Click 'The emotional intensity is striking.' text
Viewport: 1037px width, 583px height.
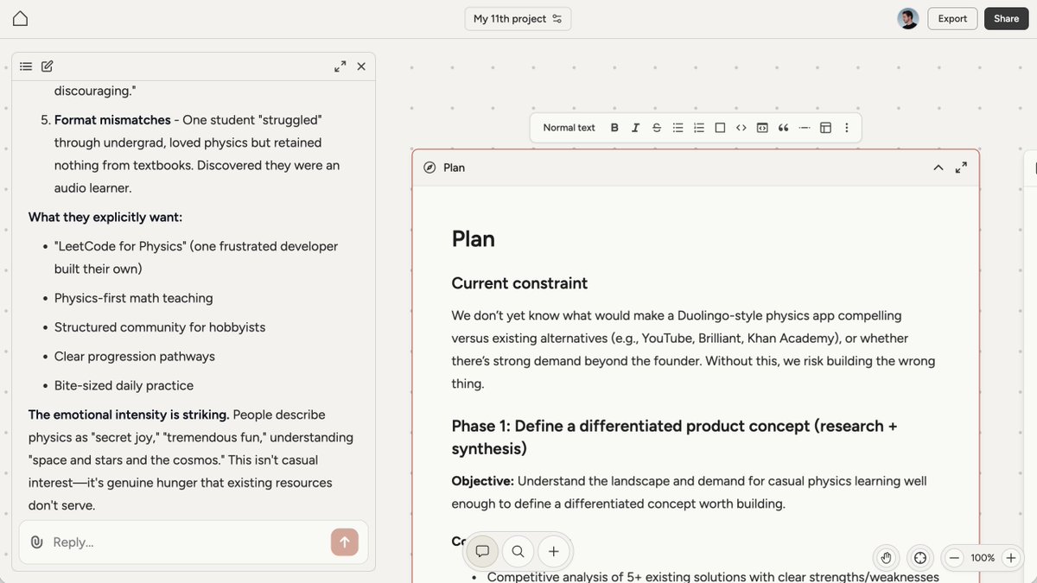pyautogui.click(x=129, y=415)
